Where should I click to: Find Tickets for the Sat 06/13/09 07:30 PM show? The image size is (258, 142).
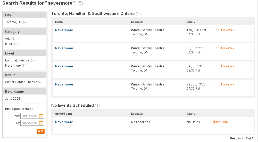[x=223, y=84]
